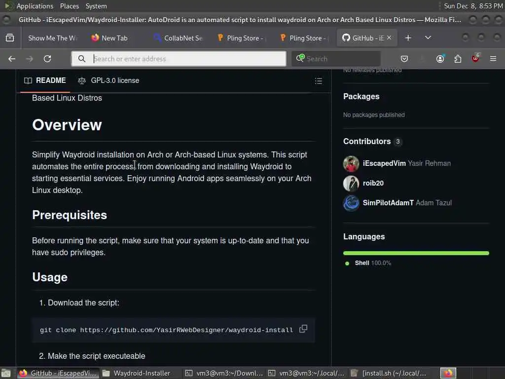Open the Applications menu
Viewport: 505px width, 379px height.
35,6
